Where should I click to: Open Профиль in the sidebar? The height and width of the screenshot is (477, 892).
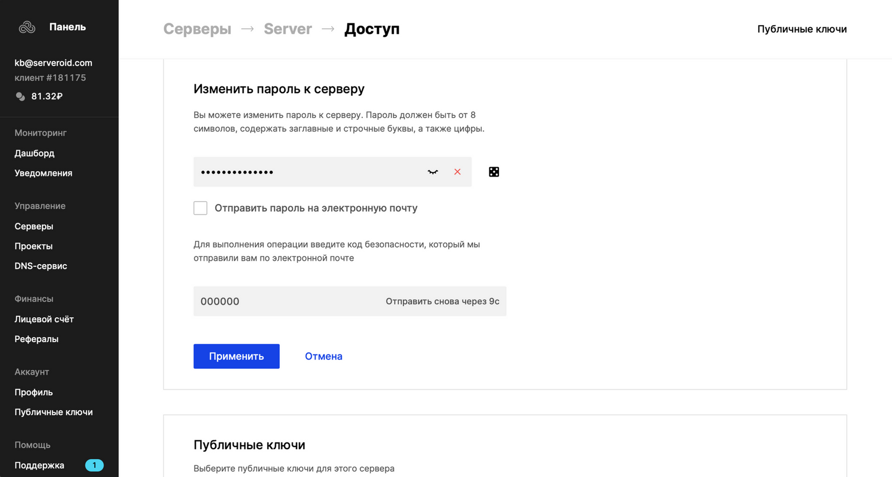33,392
